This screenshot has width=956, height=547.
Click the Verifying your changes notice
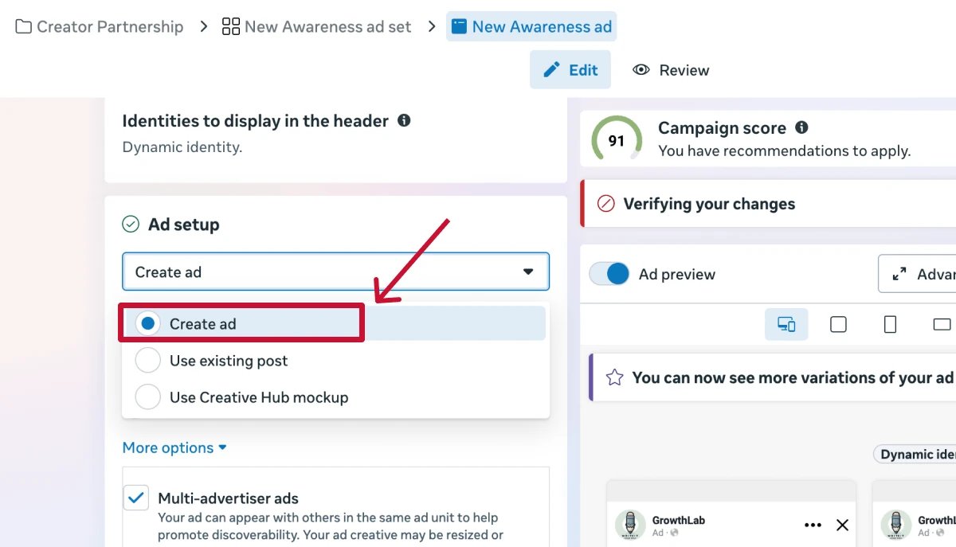click(x=768, y=204)
